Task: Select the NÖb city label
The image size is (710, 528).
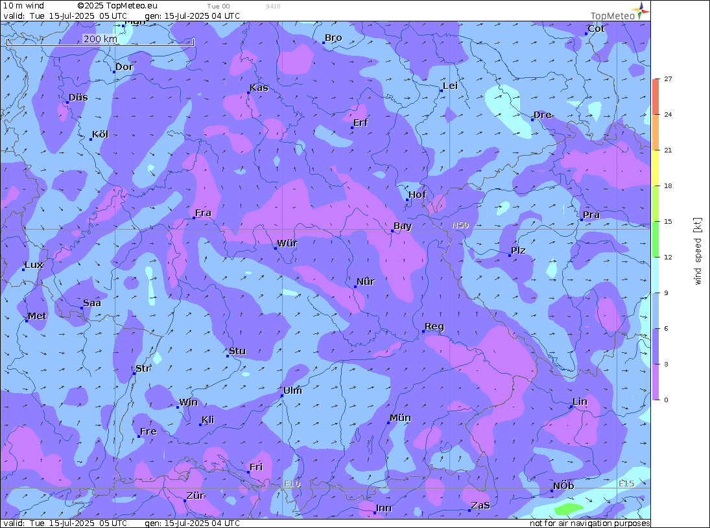Action: click(x=563, y=486)
